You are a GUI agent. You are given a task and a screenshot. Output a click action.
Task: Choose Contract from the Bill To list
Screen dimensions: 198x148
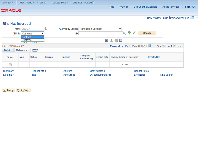point(32,37)
